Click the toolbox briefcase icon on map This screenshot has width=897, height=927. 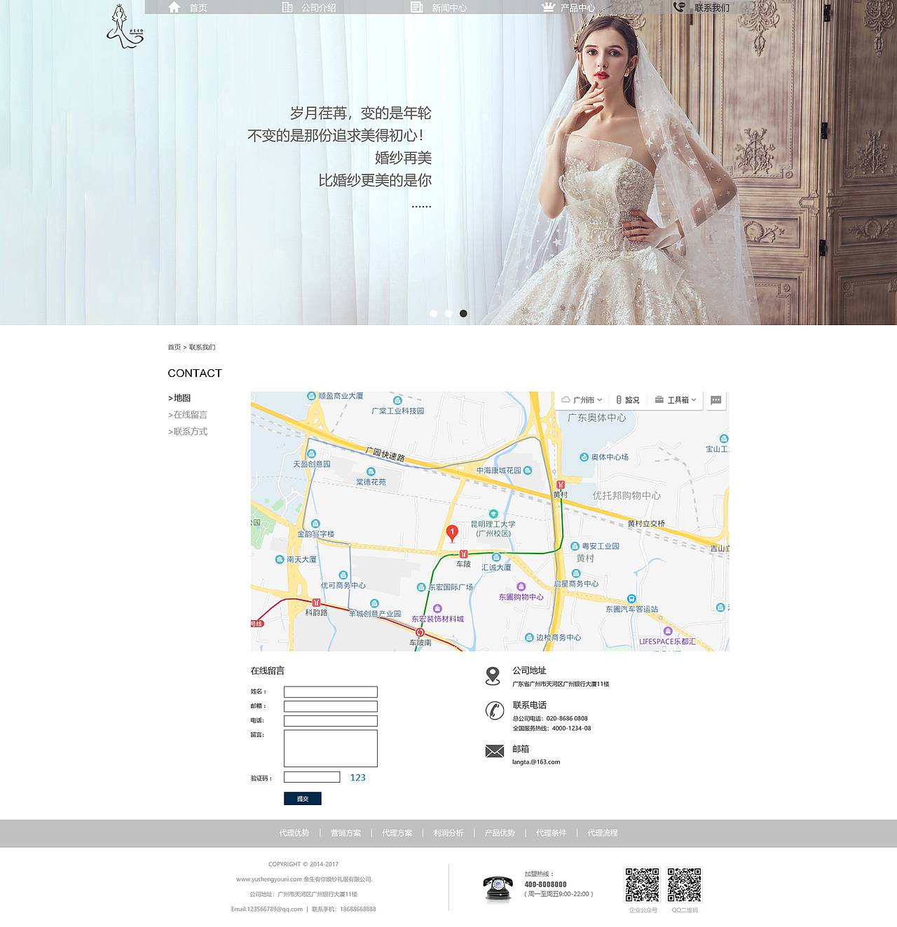[x=659, y=400]
